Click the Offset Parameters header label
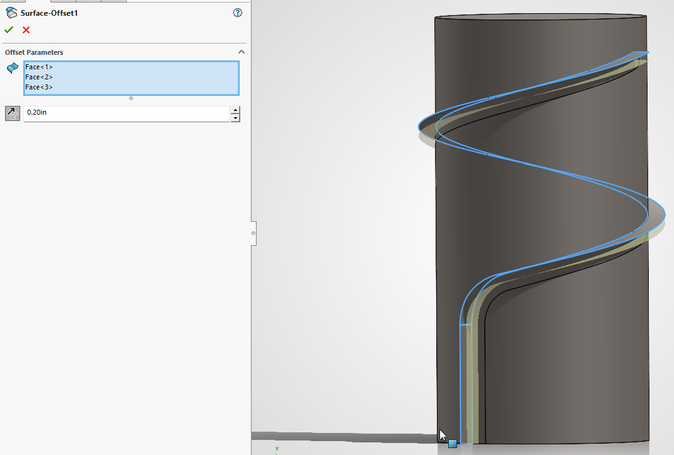 34,52
